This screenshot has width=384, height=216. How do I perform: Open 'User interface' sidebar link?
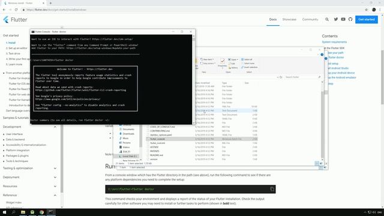point(14,134)
